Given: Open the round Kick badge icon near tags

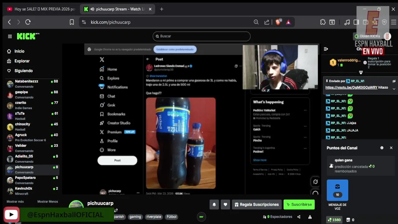Looking at the screenshot, I should click(x=201, y=217).
